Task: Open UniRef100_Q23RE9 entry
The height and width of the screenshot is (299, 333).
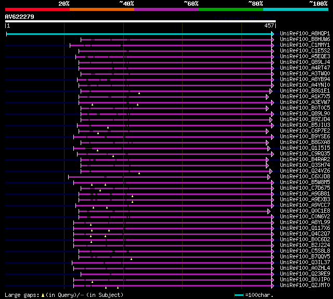Action: pyautogui.click(x=305, y=274)
